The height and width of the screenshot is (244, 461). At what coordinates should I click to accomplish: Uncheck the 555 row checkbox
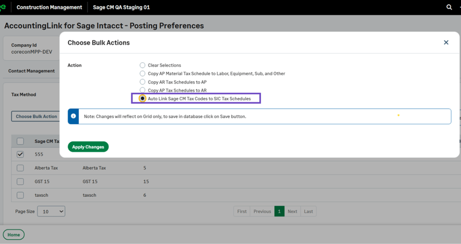[20, 154]
